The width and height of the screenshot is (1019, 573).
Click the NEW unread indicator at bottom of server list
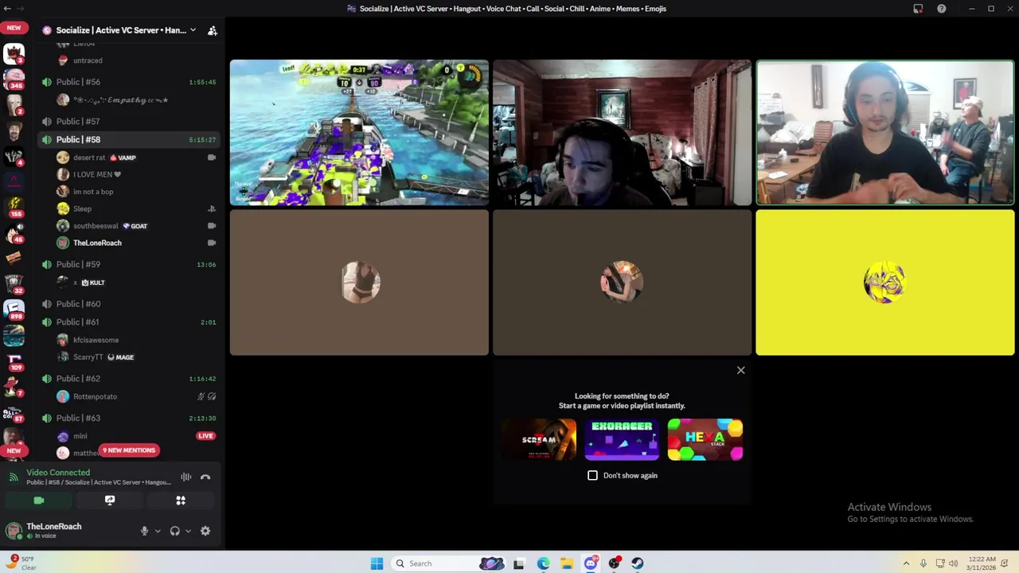pyautogui.click(x=14, y=450)
